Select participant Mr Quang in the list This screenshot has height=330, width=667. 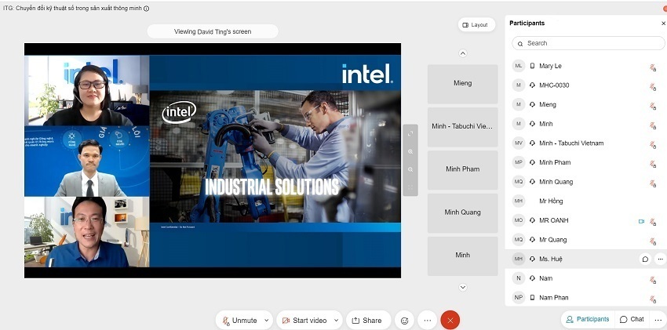click(x=585, y=240)
